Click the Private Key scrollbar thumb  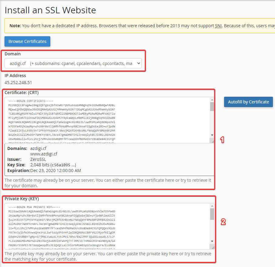(212, 213)
